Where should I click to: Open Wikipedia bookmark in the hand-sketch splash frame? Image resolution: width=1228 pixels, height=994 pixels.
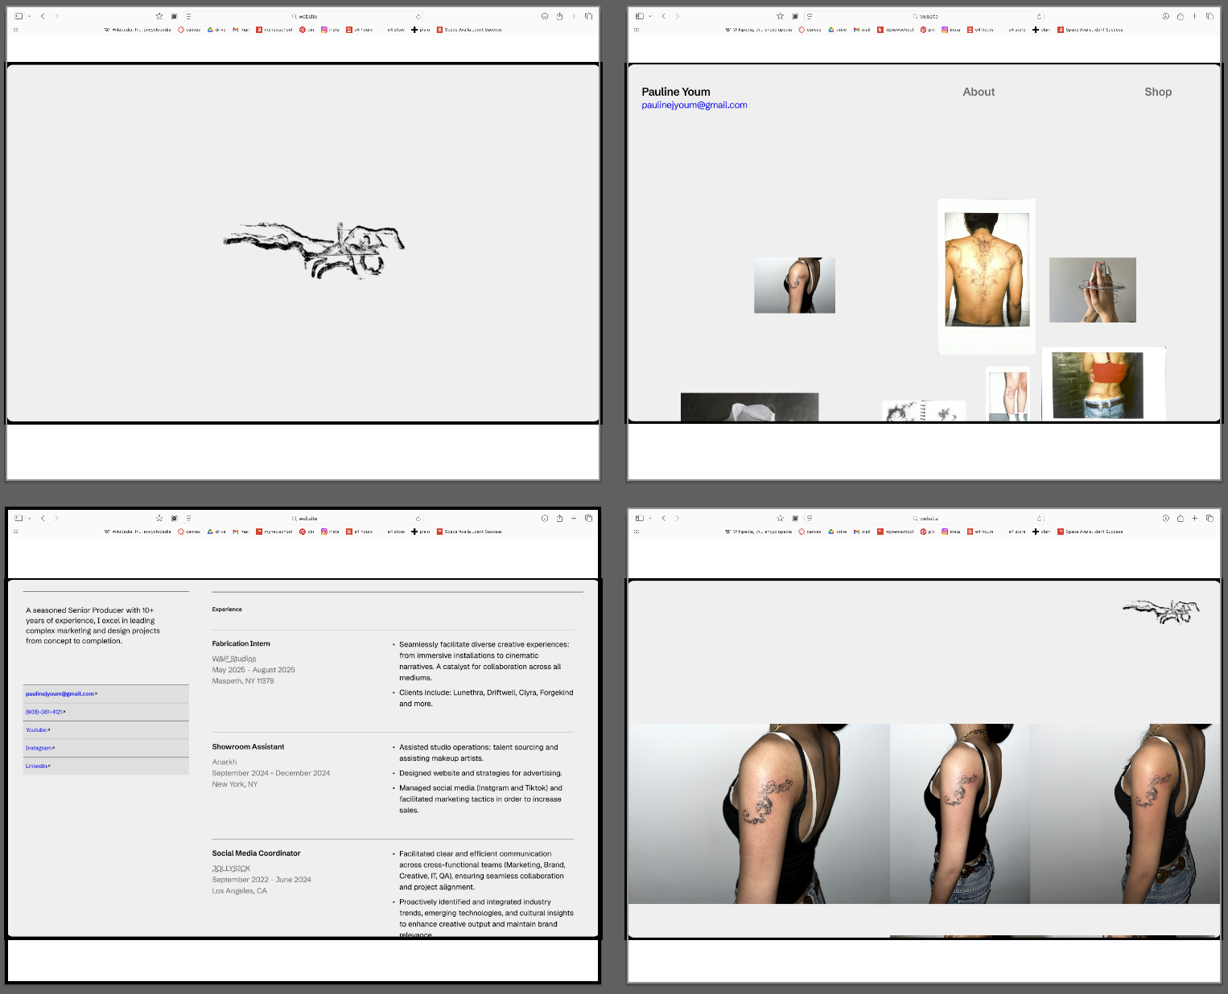pyautogui.click(x=138, y=30)
